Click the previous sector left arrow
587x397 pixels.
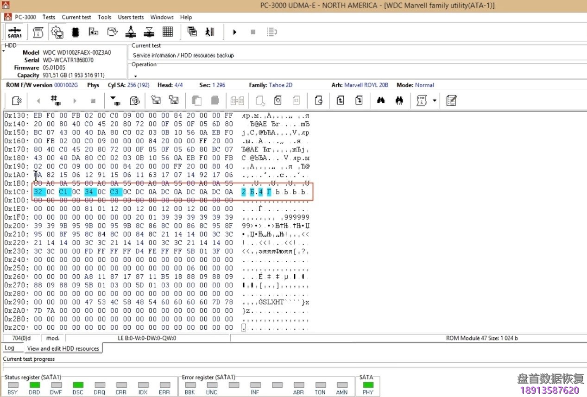tap(38, 101)
